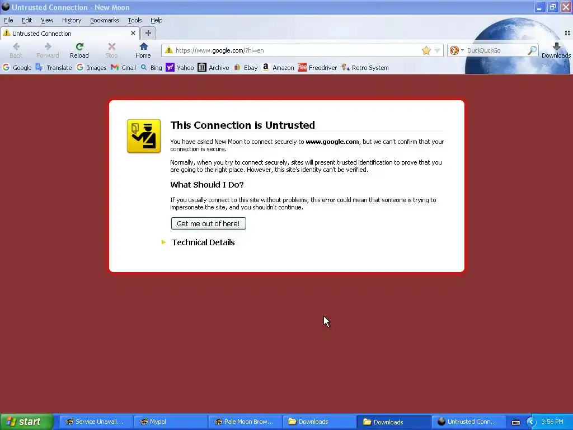
Task: Open the Ebay bookmark
Action: (246, 68)
